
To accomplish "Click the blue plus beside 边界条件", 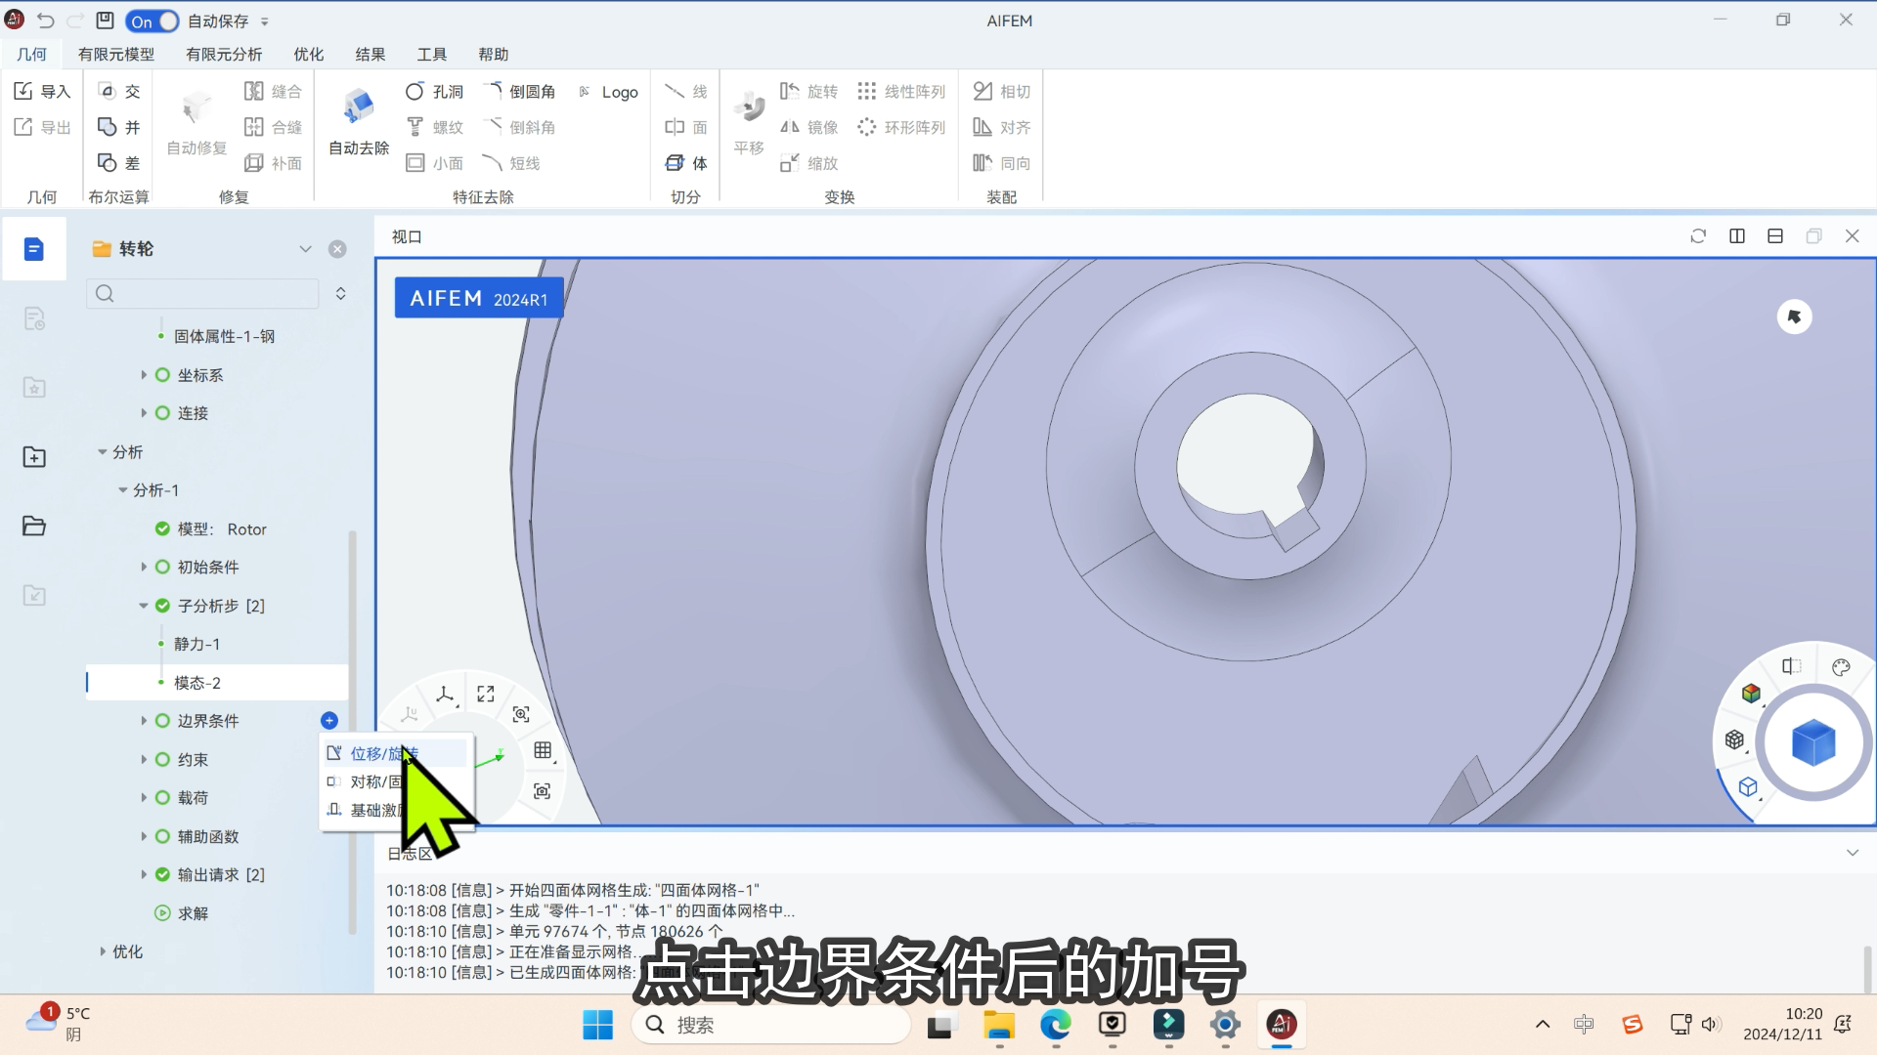I will (328, 721).
